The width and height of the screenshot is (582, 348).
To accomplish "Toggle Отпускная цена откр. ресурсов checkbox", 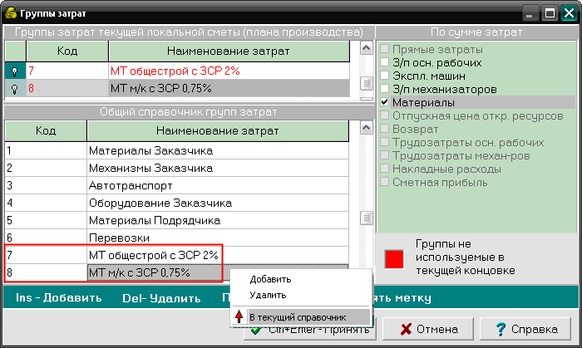I will click(384, 115).
